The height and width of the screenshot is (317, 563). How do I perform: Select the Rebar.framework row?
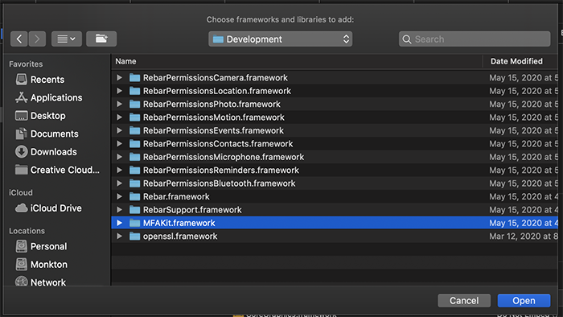point(335,197)
